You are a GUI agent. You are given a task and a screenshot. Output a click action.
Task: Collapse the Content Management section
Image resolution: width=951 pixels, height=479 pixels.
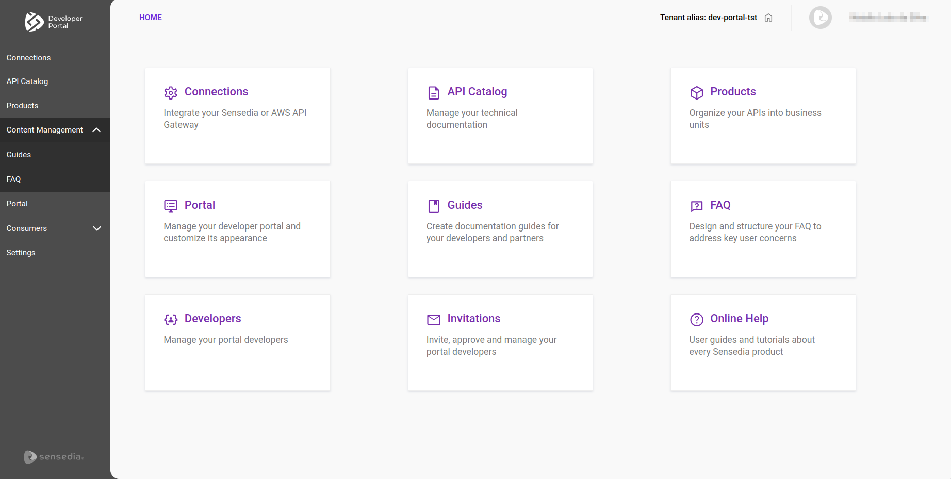(96, 130)
